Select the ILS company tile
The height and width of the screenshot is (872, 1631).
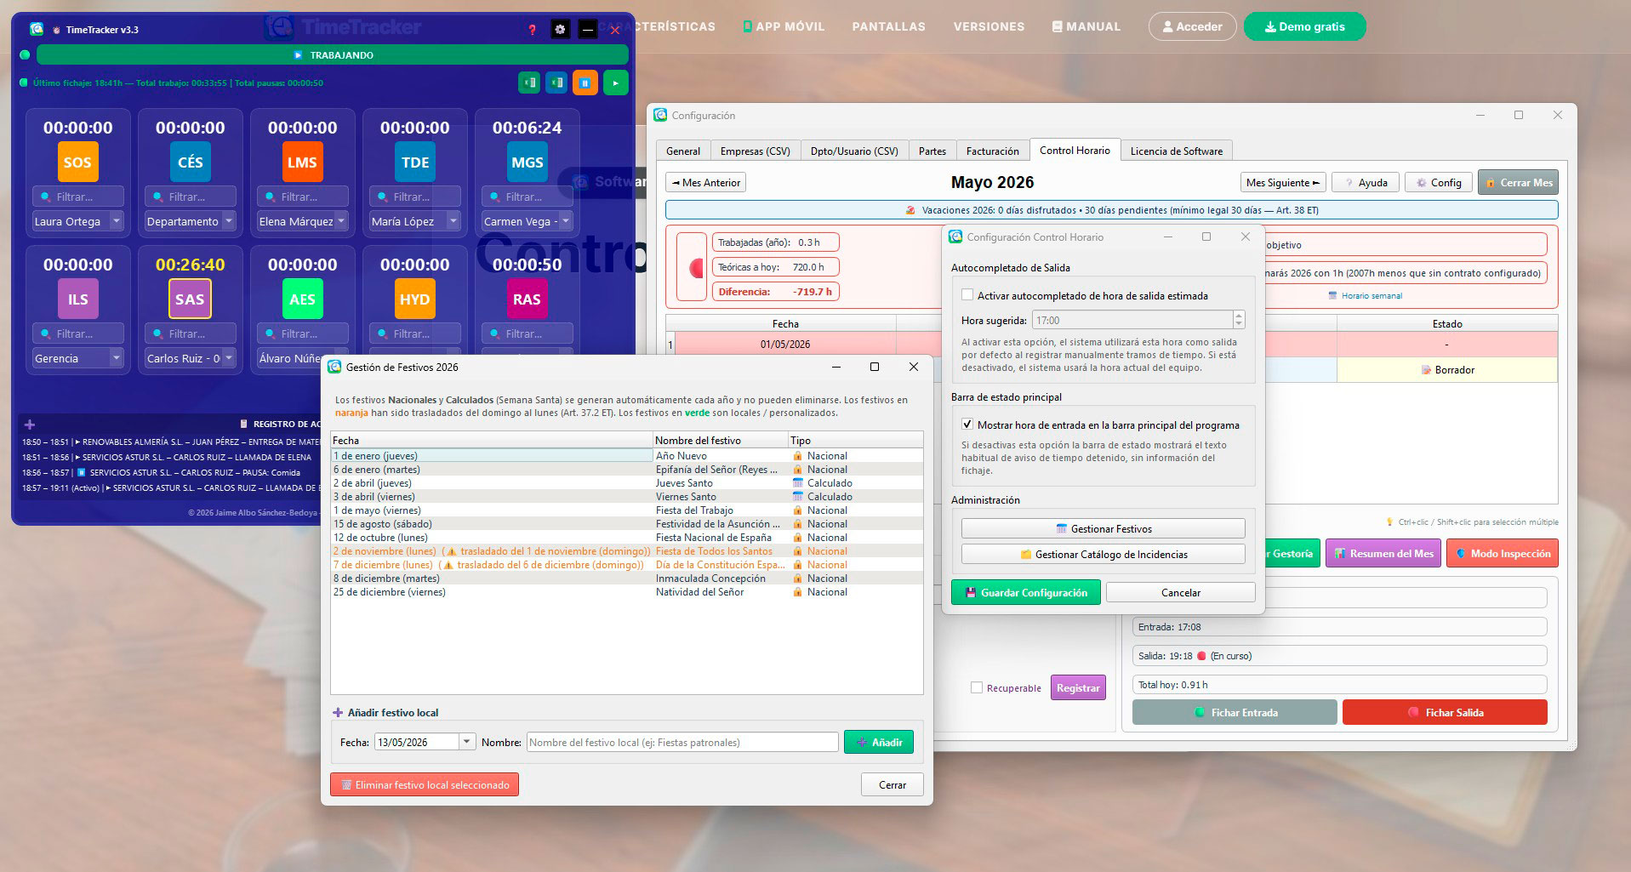[77, 299]
